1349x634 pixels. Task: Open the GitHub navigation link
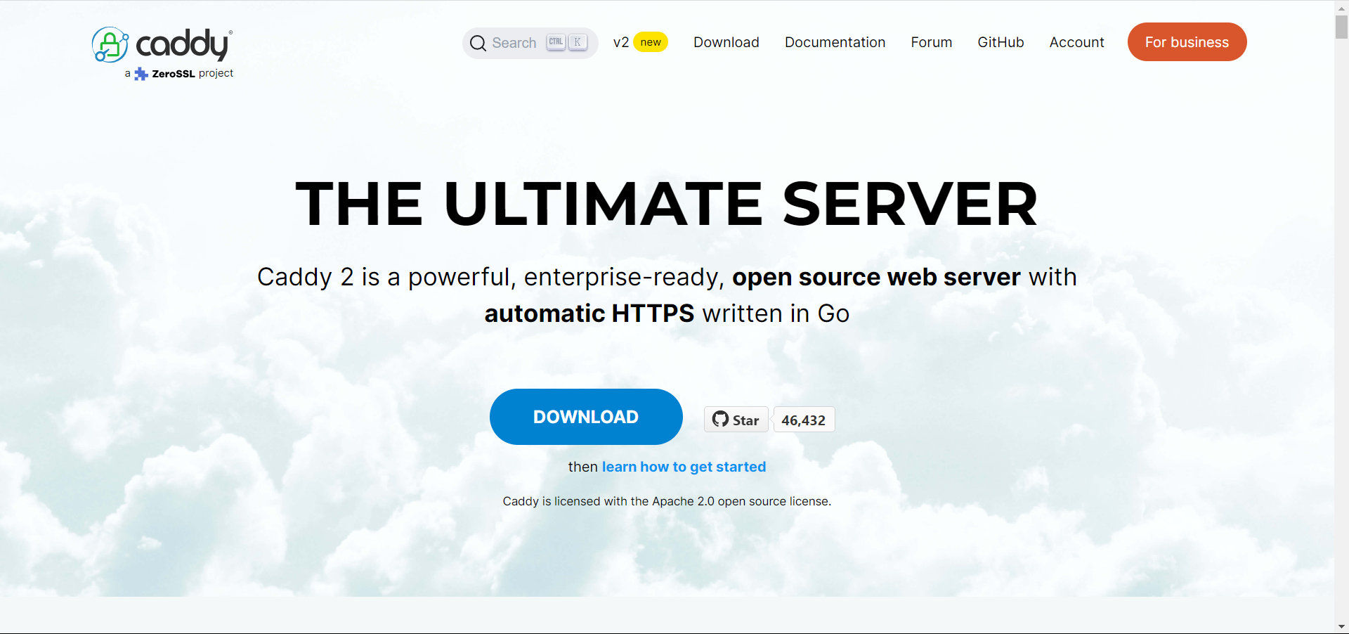coord(1001,42)
